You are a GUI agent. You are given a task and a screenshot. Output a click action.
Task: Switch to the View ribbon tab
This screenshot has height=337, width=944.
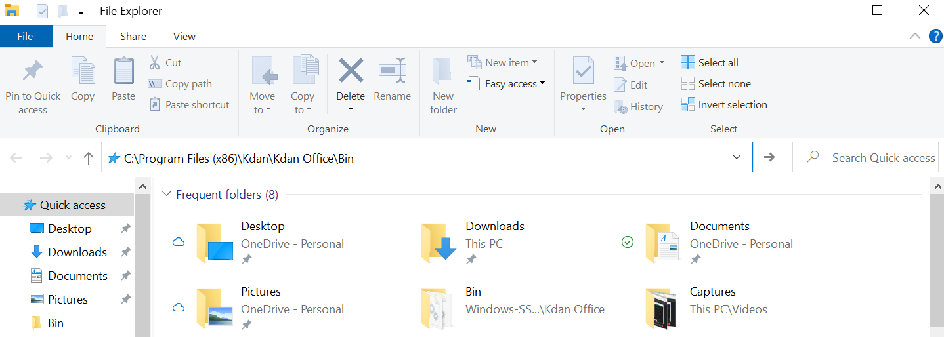[x=184, y=36]
